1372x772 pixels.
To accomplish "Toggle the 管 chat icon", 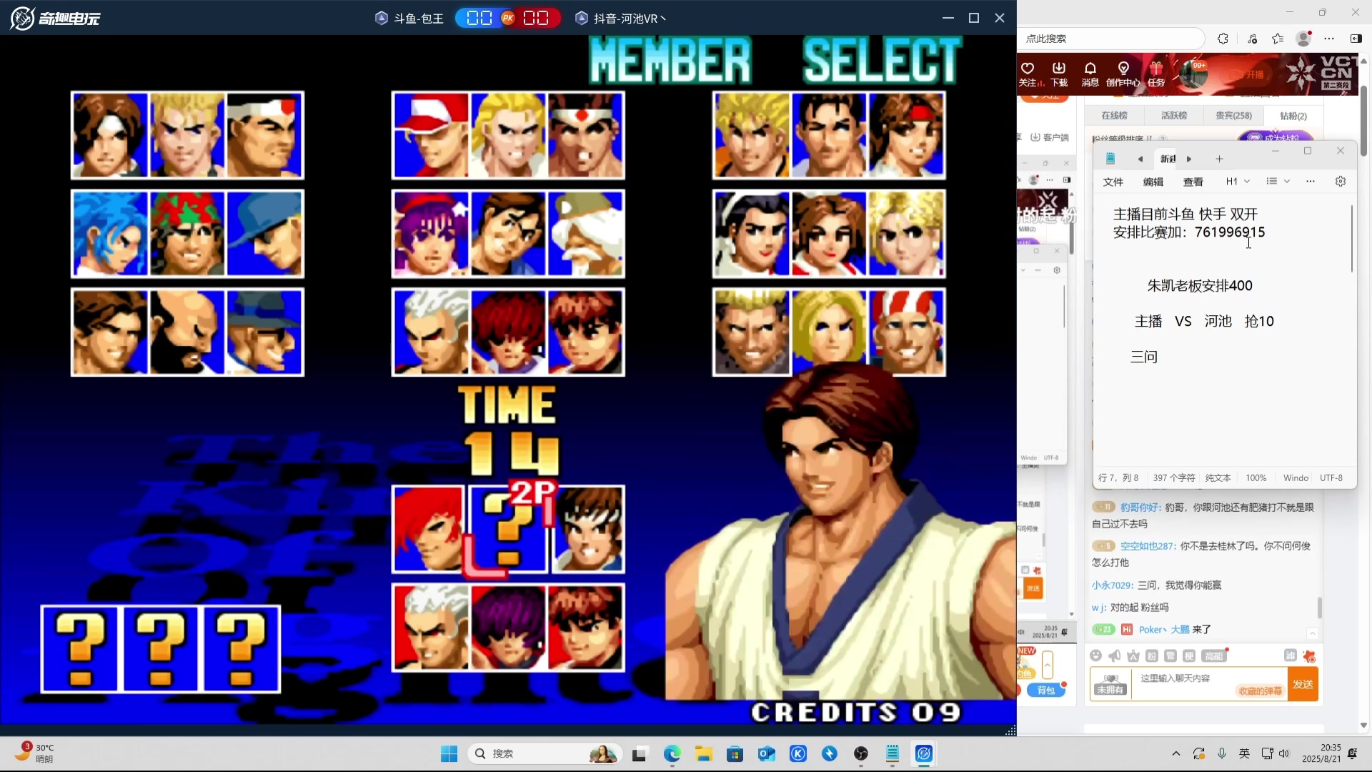I will (x=1170, y=656).
